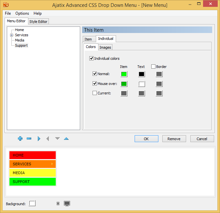The image size is (220, 213).
Task: Select Services in the menu tree
Action: pyautogui.click(x=22, y=35)
